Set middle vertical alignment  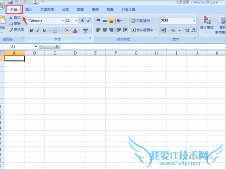click(105, 21)
